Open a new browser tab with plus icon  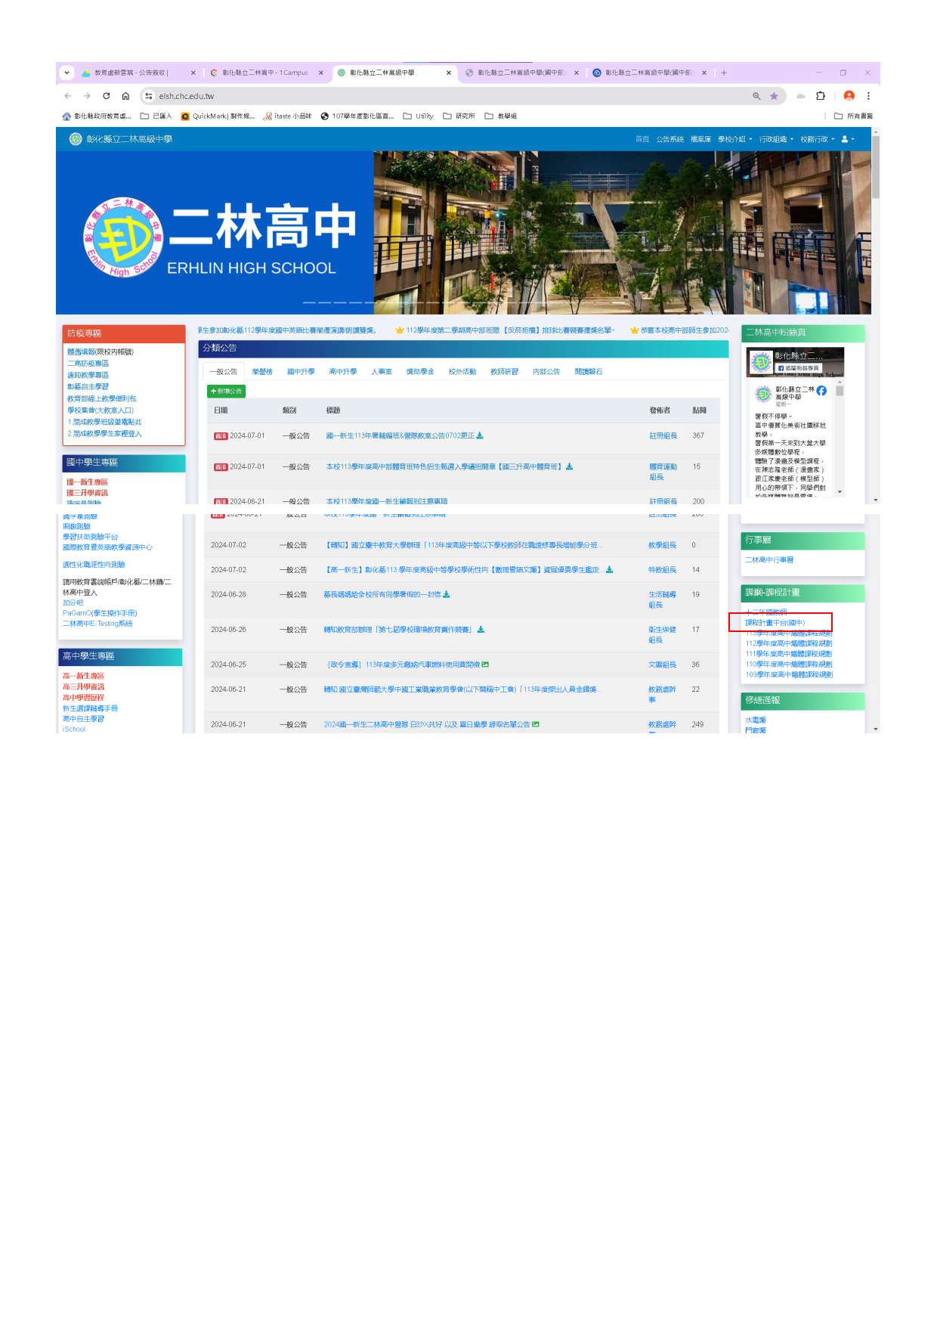coord(724,73)
